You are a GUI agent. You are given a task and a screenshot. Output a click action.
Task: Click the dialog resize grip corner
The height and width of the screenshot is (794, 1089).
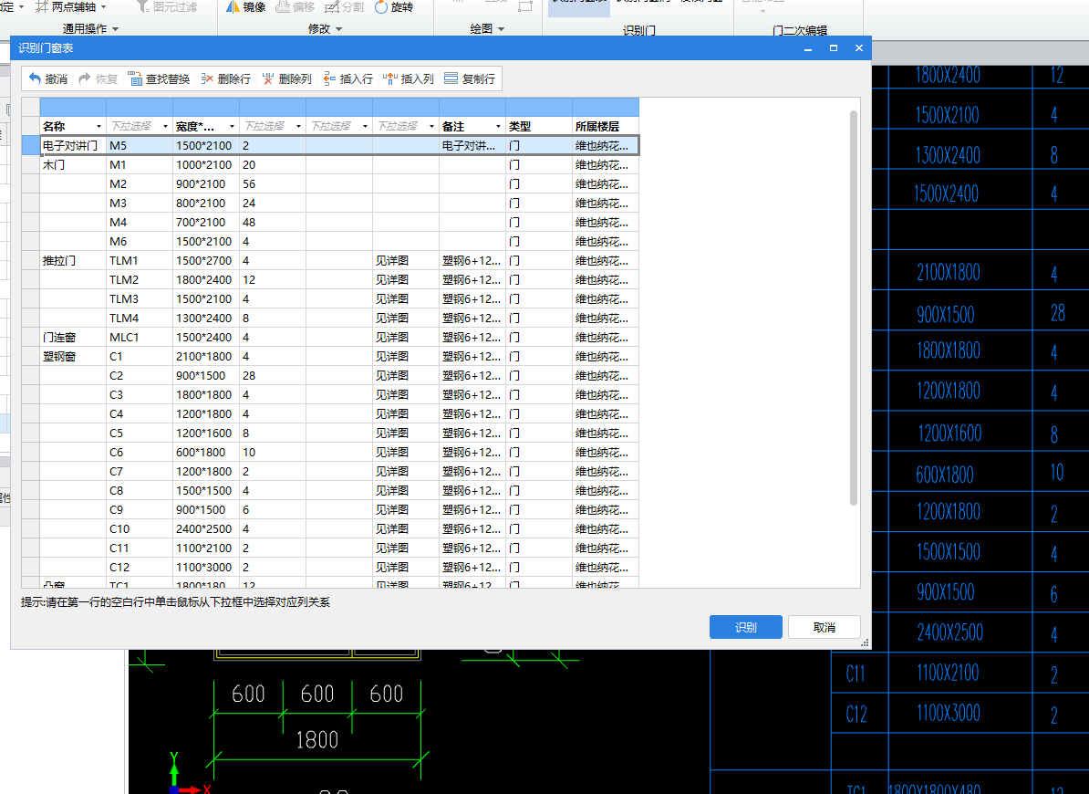pyautogui.click(x=866, y=643)
